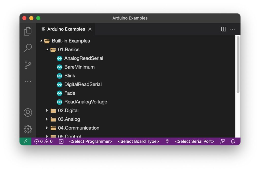260x171 pixels.
Task: Click the serial plug icon in status bar
Action: pos(167,141)
